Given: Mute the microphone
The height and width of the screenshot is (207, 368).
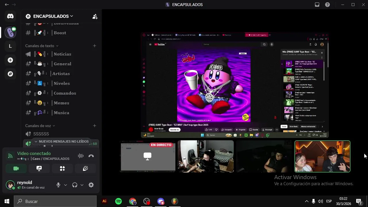Looking at the screenshot, I should pos(58,185).
